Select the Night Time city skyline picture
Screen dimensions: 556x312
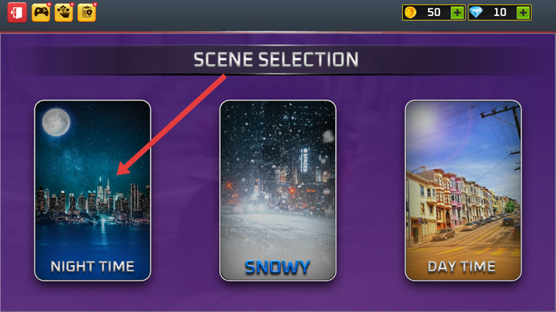[x=92, y=191]
